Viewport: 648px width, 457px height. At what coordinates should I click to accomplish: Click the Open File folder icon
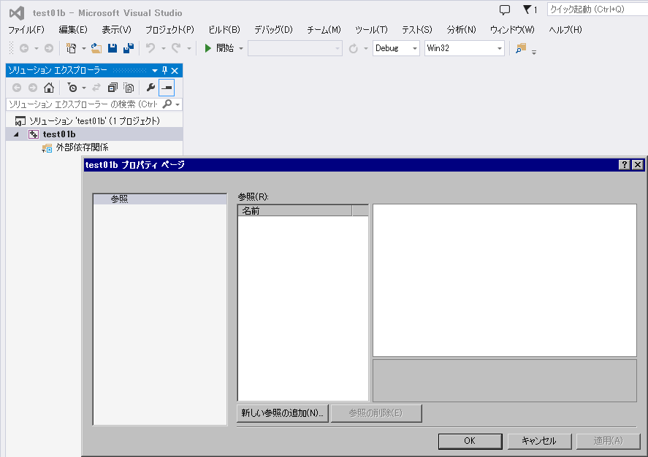[96, 48]
